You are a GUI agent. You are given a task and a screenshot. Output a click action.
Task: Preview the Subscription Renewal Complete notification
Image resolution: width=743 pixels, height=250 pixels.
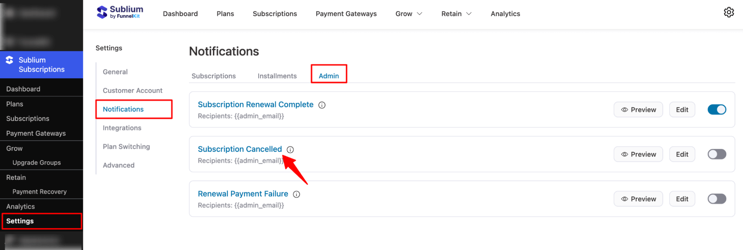pyautogui.click(x=638, y=110)
